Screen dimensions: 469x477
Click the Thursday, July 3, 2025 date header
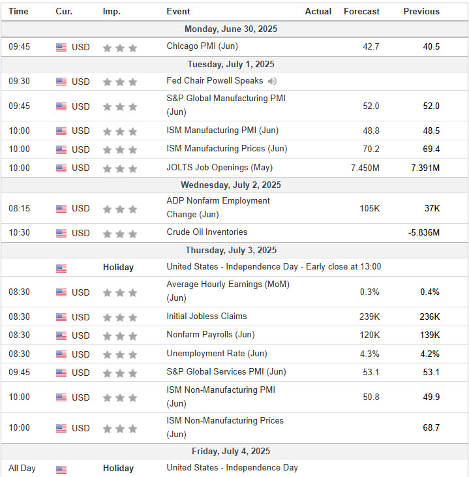tap(231, 250)
